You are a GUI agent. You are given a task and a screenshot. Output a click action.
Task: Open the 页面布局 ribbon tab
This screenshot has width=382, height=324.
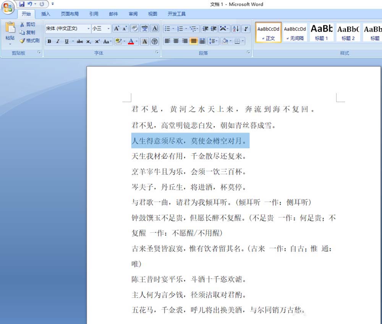point(70,14)
